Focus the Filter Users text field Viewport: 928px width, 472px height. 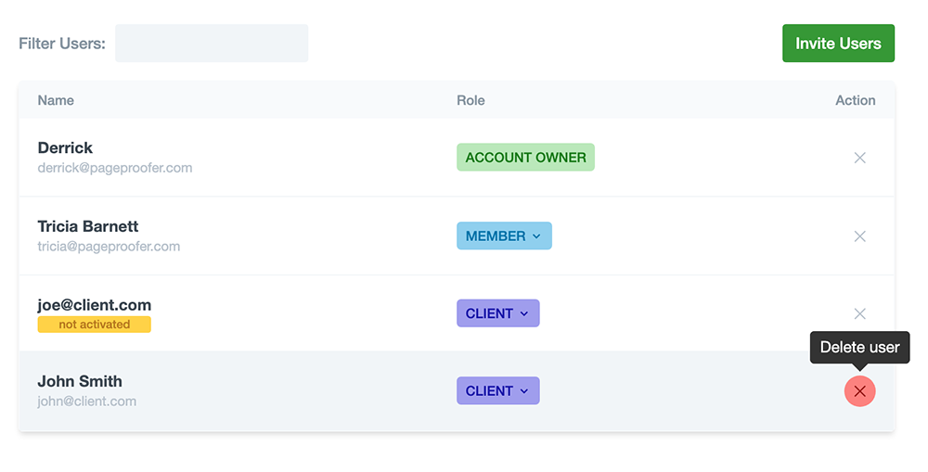[212, 44]
